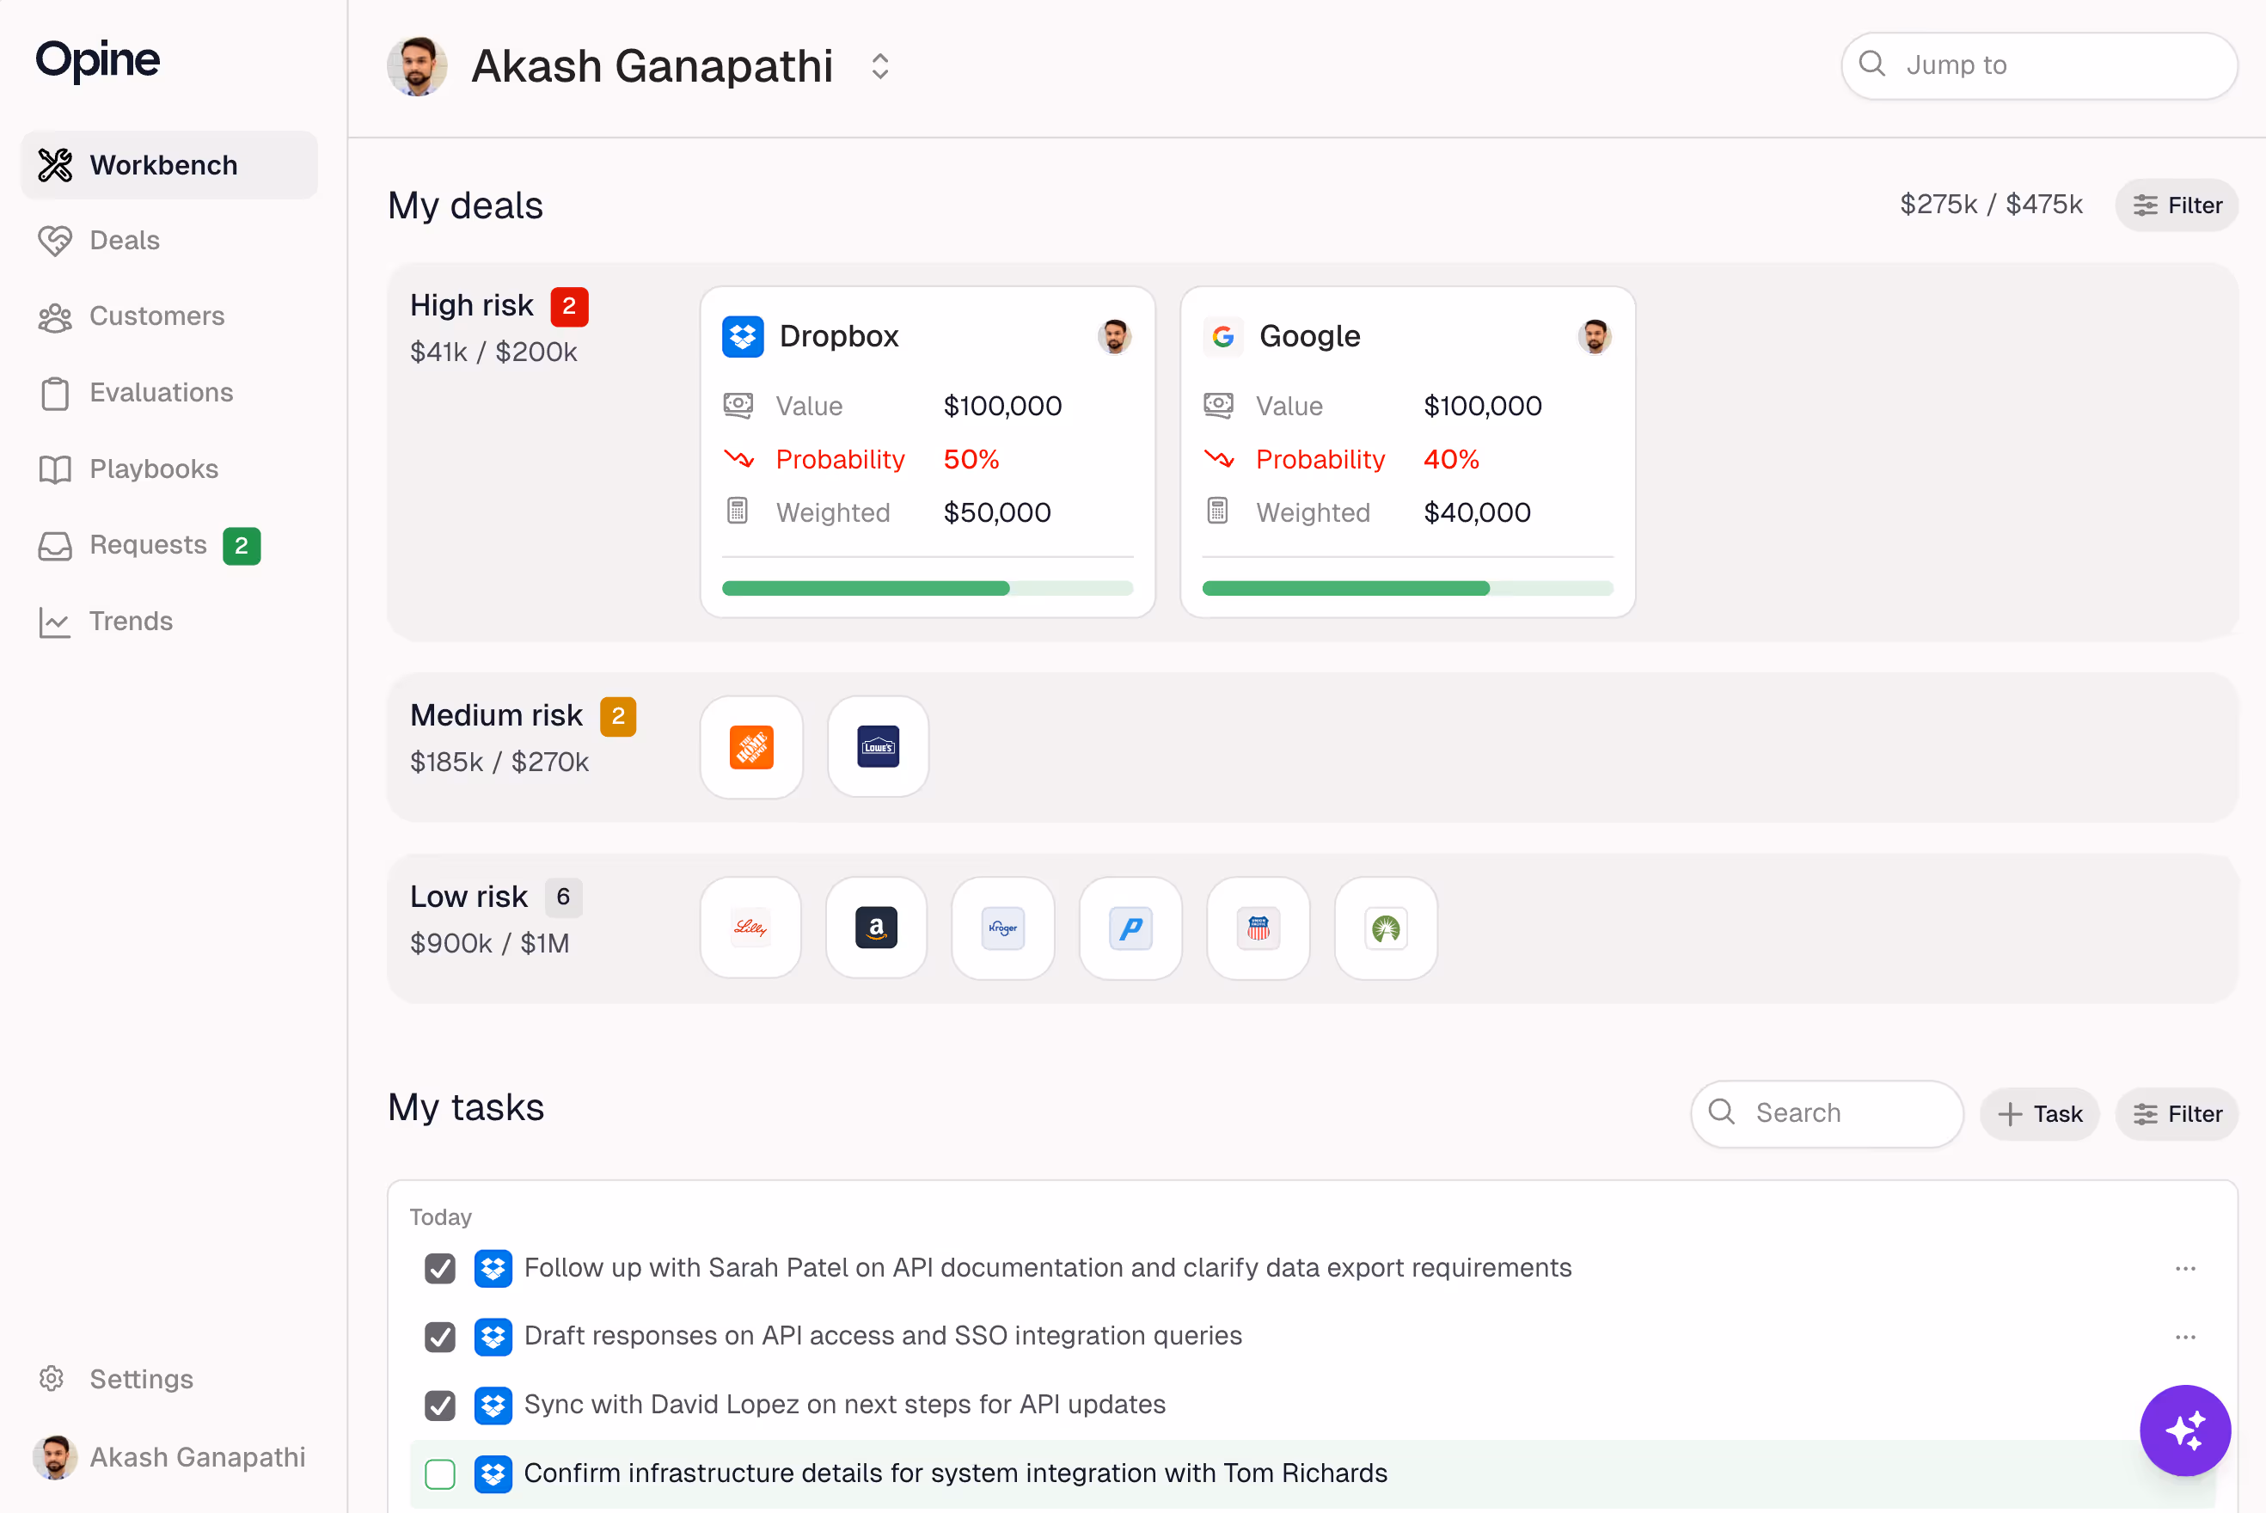2266x1513 pixels.
Task: Open Requests in the sidebar
Action: [x=148, y=544]
